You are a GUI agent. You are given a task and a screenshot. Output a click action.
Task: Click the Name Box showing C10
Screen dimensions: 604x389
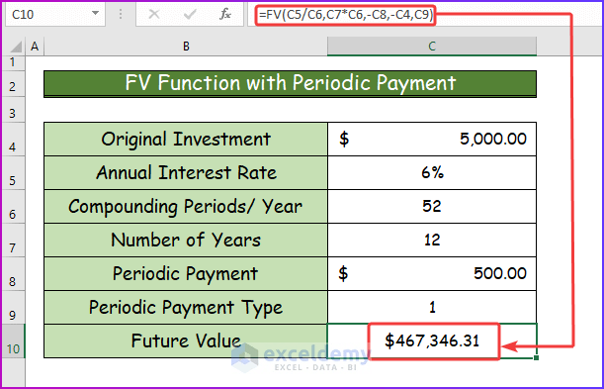pos(55,15)
